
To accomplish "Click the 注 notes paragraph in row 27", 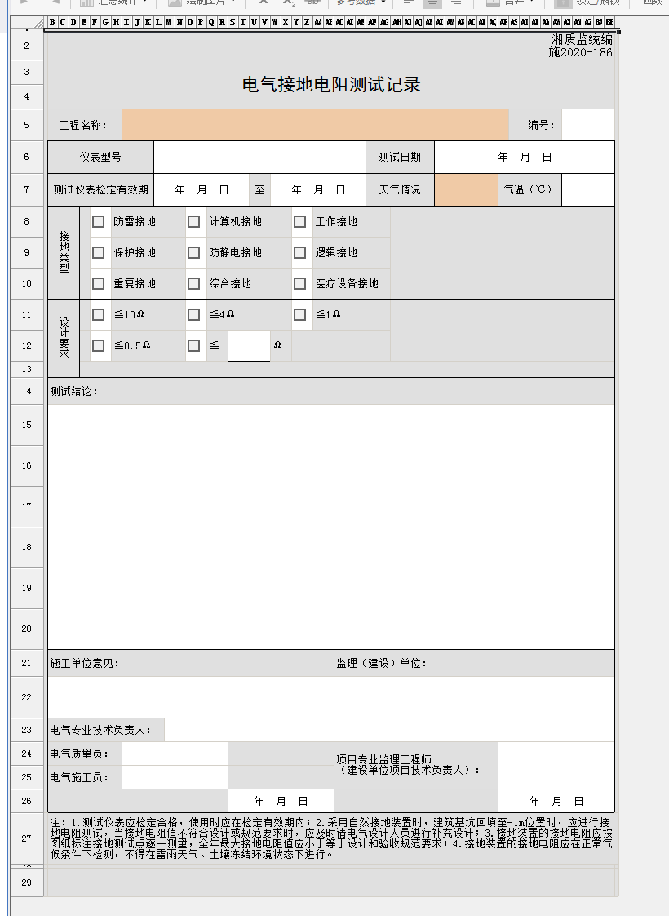I will [x=331, y=838].
